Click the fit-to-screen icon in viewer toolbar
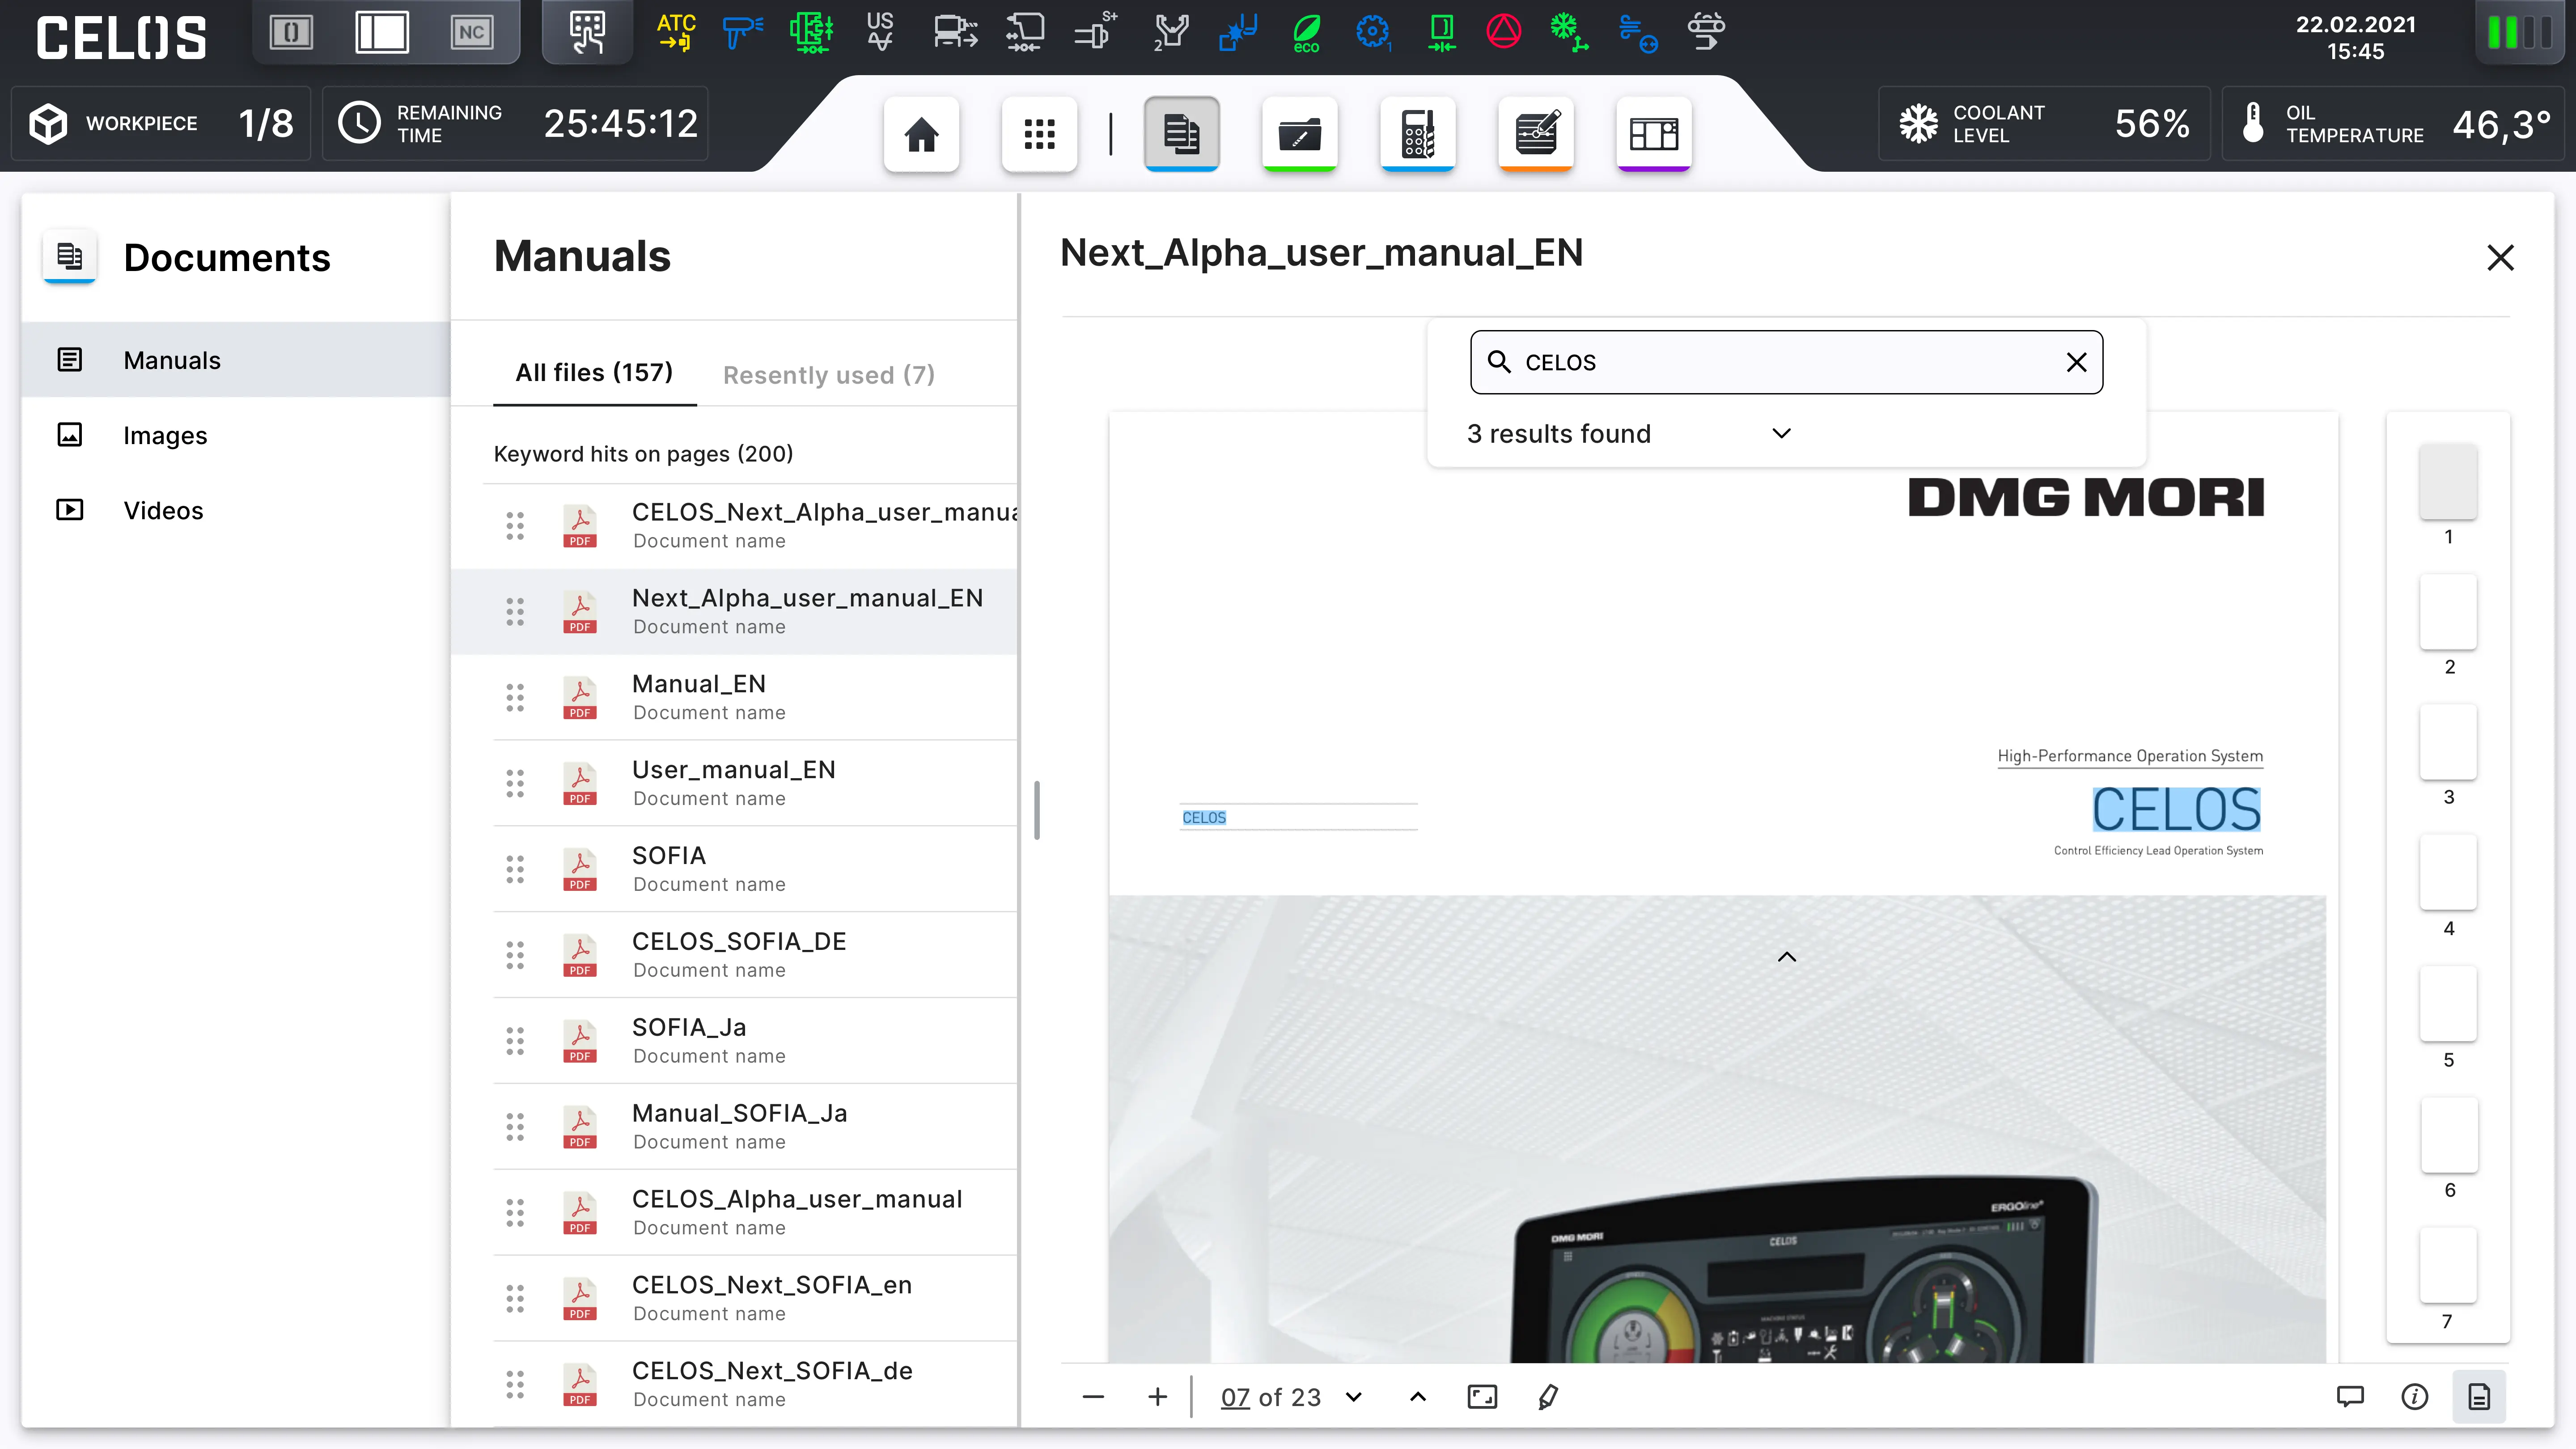The width and height of the screenshot is (2576, 1449). pos(1482,1397)
